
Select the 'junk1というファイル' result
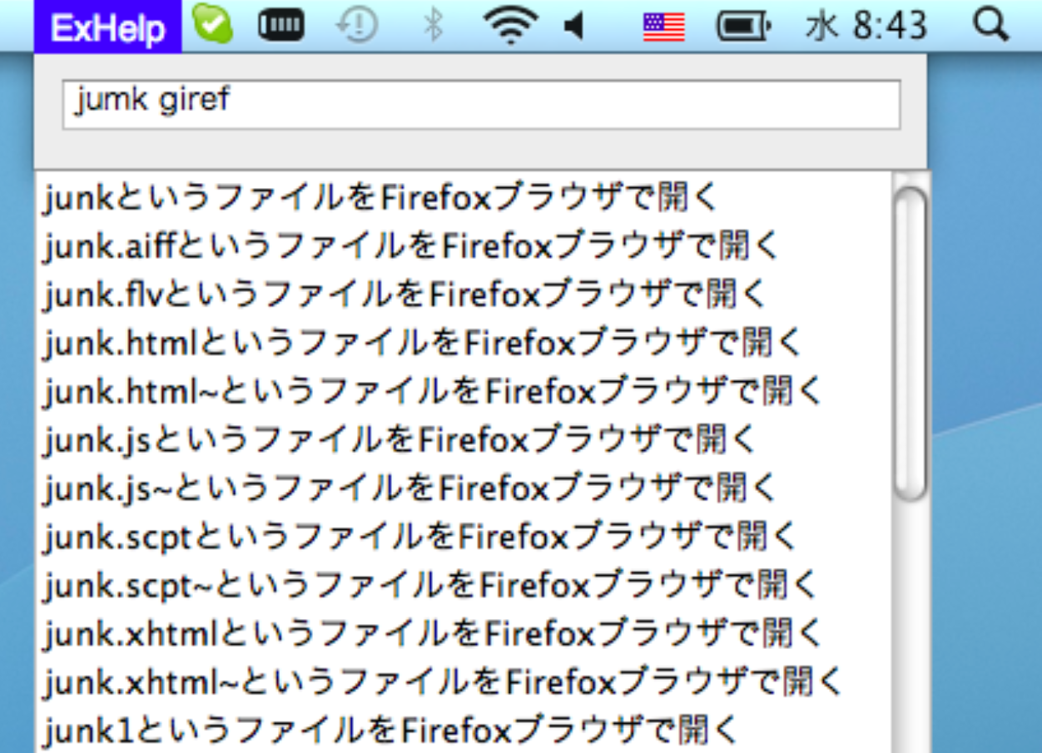[x=464, y=730]
